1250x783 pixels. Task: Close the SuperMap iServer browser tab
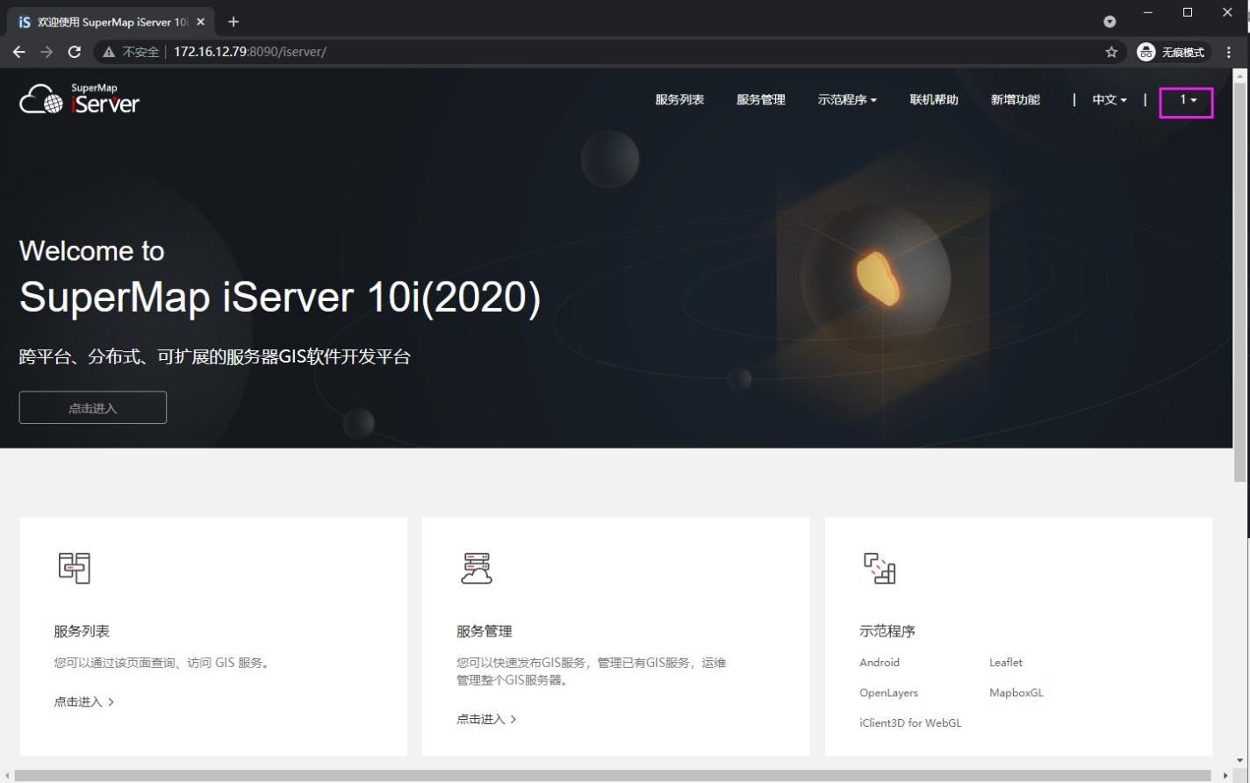[201, 22]
